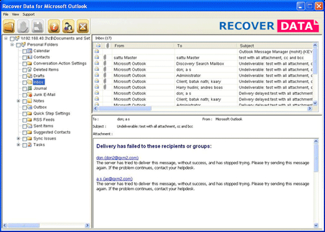Tick the checkbox next to Inbox
The image size is (325, 232).
point(24,82)
